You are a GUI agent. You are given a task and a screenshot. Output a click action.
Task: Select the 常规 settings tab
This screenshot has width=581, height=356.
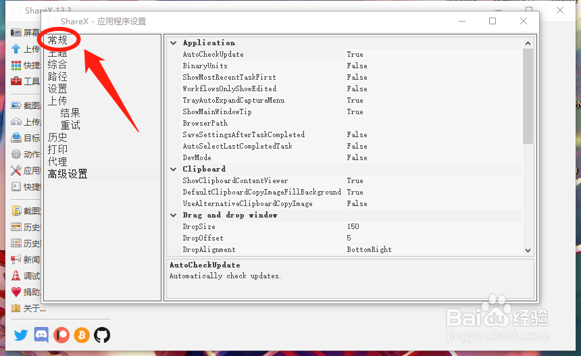(57, 40)
